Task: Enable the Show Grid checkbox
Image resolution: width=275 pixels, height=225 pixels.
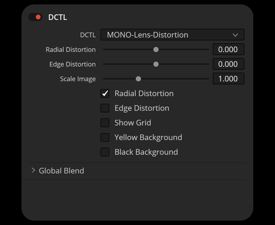Action: [x=105, y=123]
